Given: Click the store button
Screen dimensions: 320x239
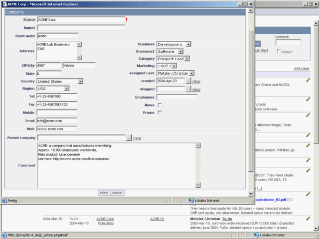Looking at the screenshot, I should click(103, 193).
